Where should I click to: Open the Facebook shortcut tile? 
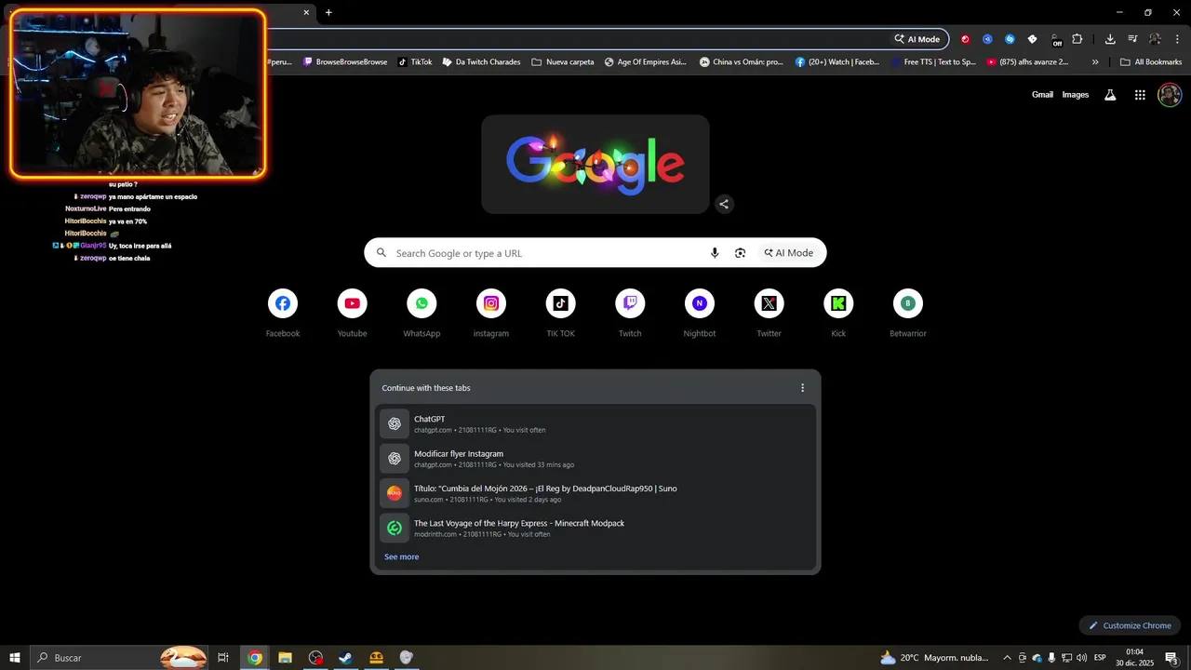click(283, 313)
